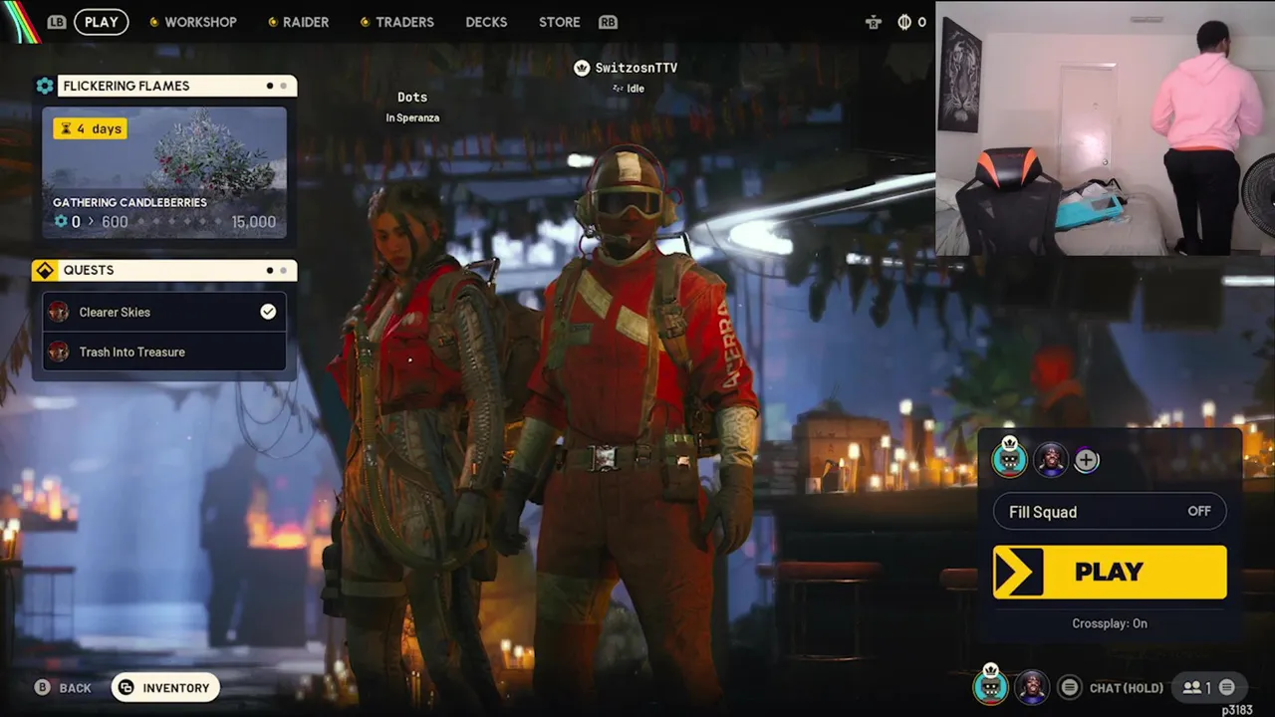Click the second squad member avatar in play panel
The height and width of the screenshot is (717, 1275).
[x=1051, y=460]
